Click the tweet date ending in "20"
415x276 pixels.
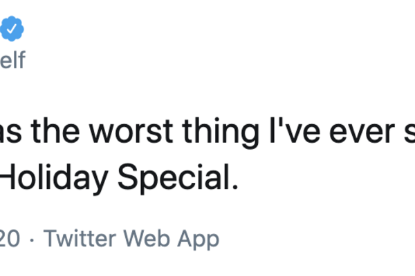pyautogui.click(x=10, y=239)
